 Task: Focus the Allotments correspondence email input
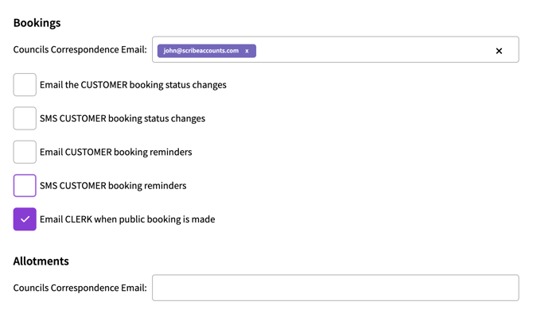(x=335, y=288)
